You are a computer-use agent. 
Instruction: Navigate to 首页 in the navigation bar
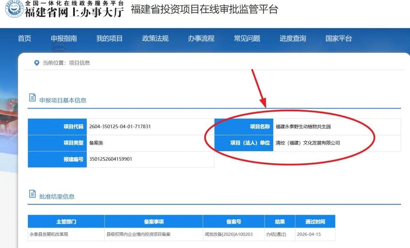(x=24, y=38)
